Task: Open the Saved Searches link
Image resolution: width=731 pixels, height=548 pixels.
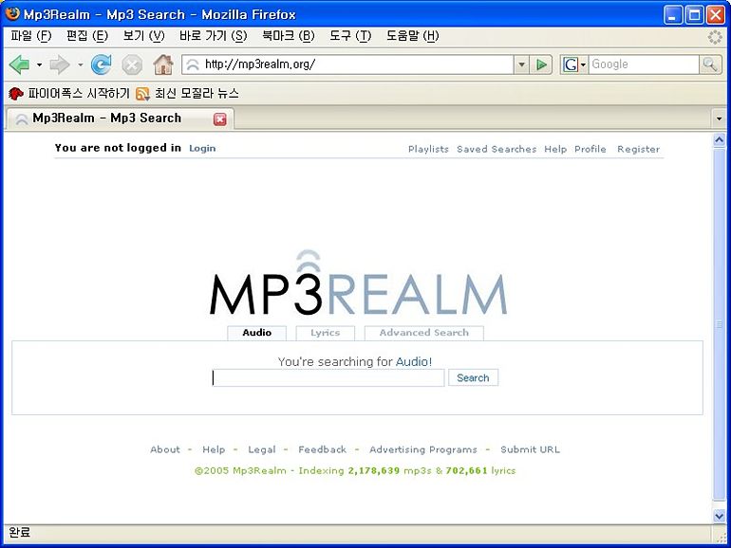Action: [x=497, y=149]
